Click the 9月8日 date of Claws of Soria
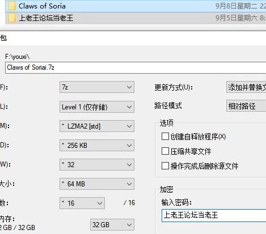The height and width of the screenshot is (234, 266). 240,6
